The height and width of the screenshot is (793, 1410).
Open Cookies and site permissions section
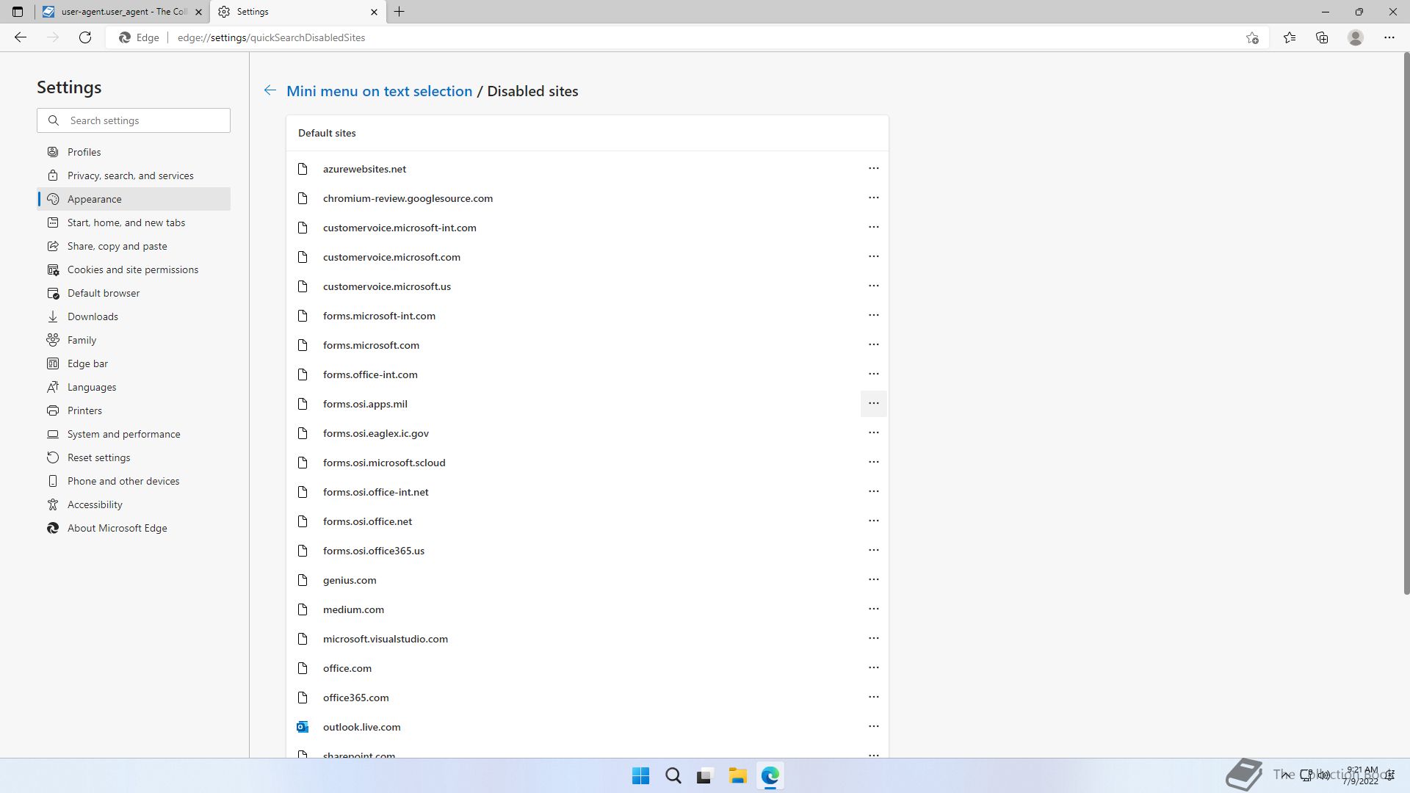coord(134,269)
